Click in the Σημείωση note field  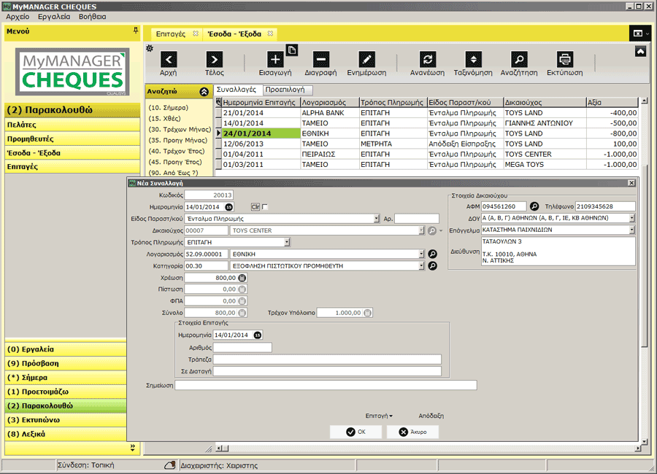(x=326, y=385)
